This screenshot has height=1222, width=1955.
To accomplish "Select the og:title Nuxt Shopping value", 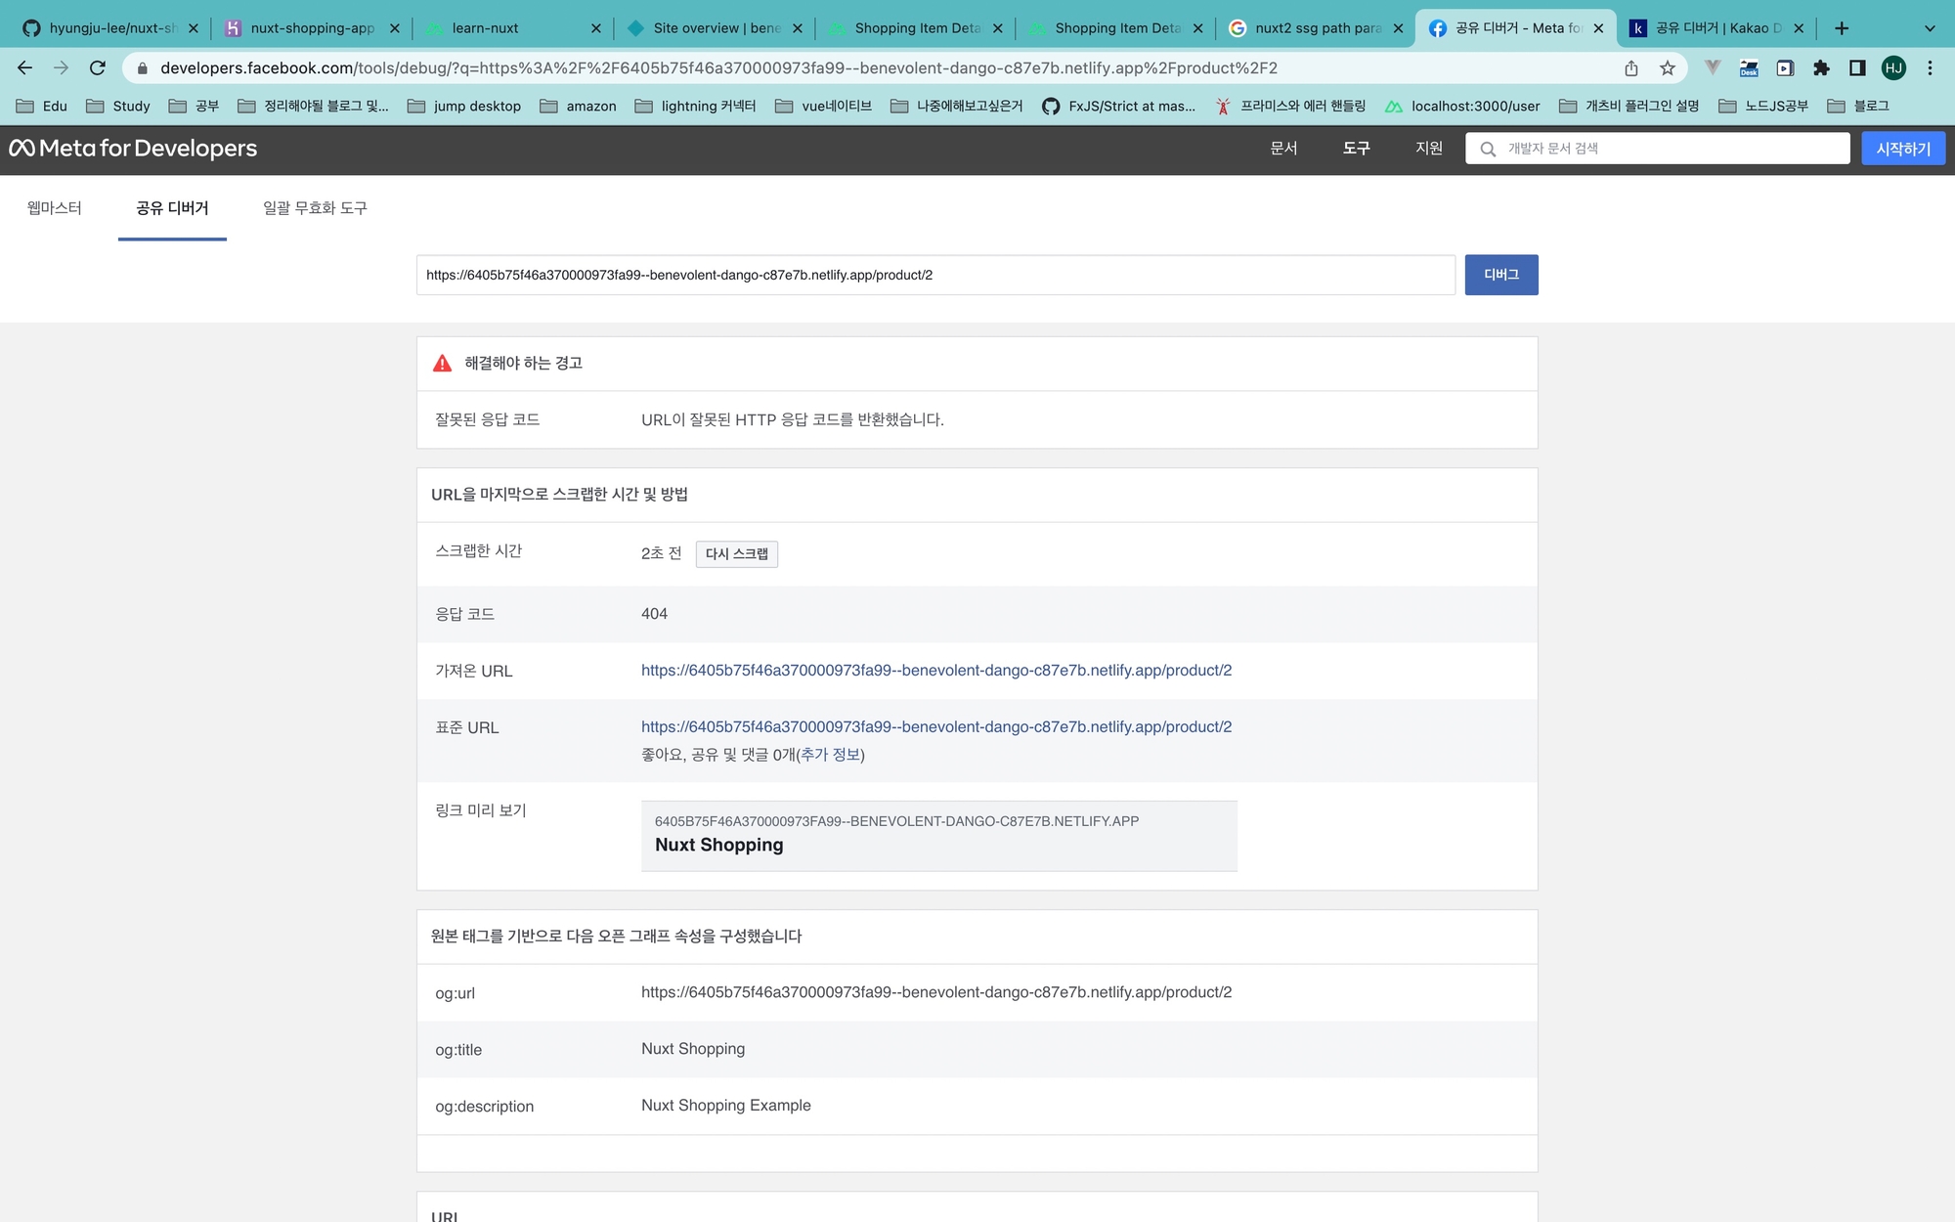I will [x=693, y=1049].
